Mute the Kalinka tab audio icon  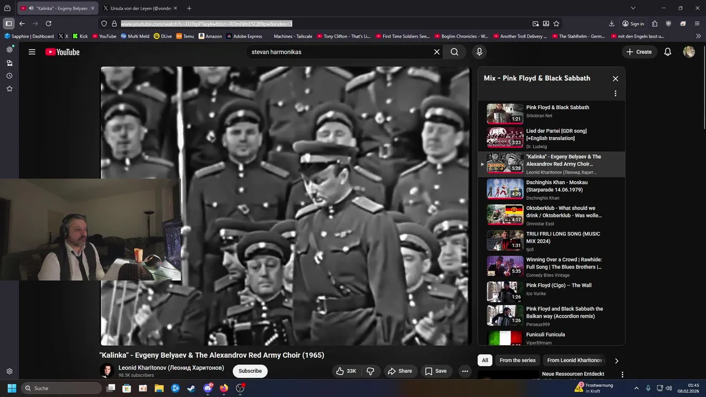point(31,8)
